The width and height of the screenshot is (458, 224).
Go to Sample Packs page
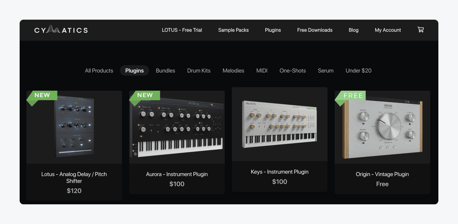click(x=234, y=30)
